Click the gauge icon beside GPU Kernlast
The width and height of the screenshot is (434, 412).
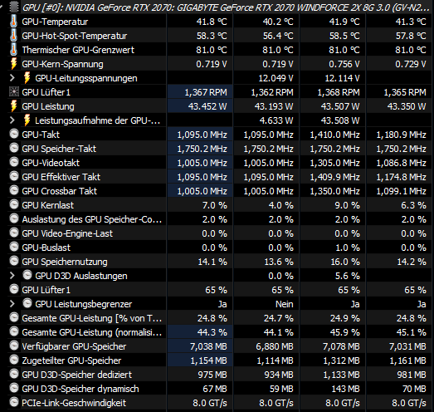pyautogui.click(x=14, y=204)
